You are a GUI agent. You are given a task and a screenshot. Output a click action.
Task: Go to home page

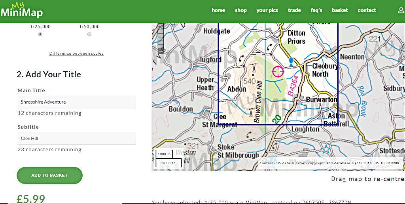click(218, 10)
